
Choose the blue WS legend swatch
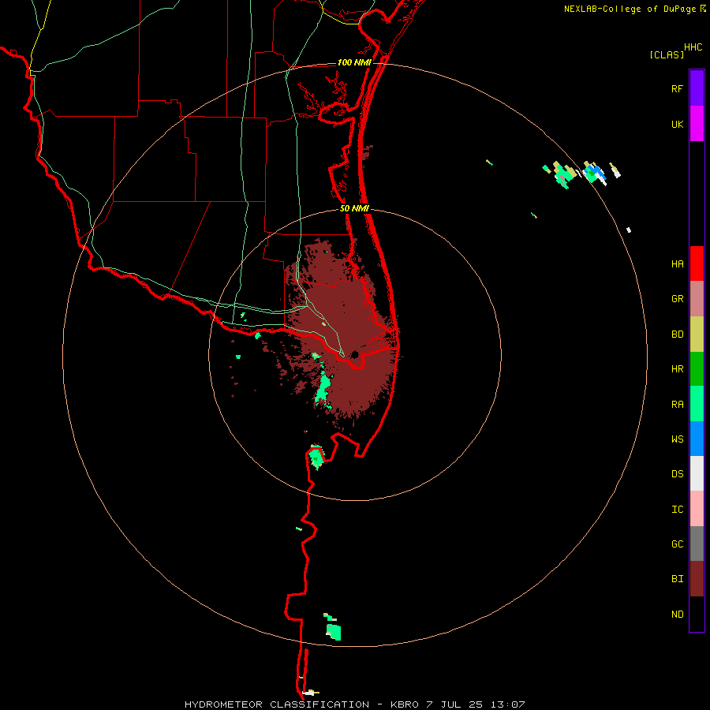pyautogui.click(x=697, y=439)
